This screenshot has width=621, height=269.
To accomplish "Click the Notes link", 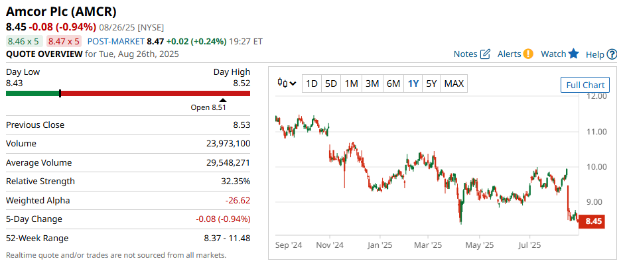I will point(465,54).
